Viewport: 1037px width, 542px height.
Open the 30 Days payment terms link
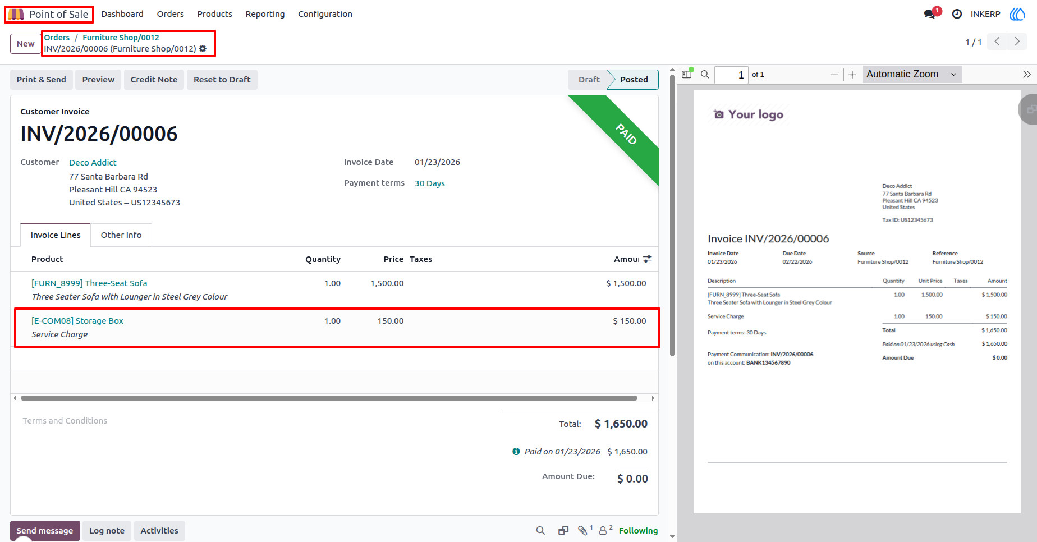(430, 183)
